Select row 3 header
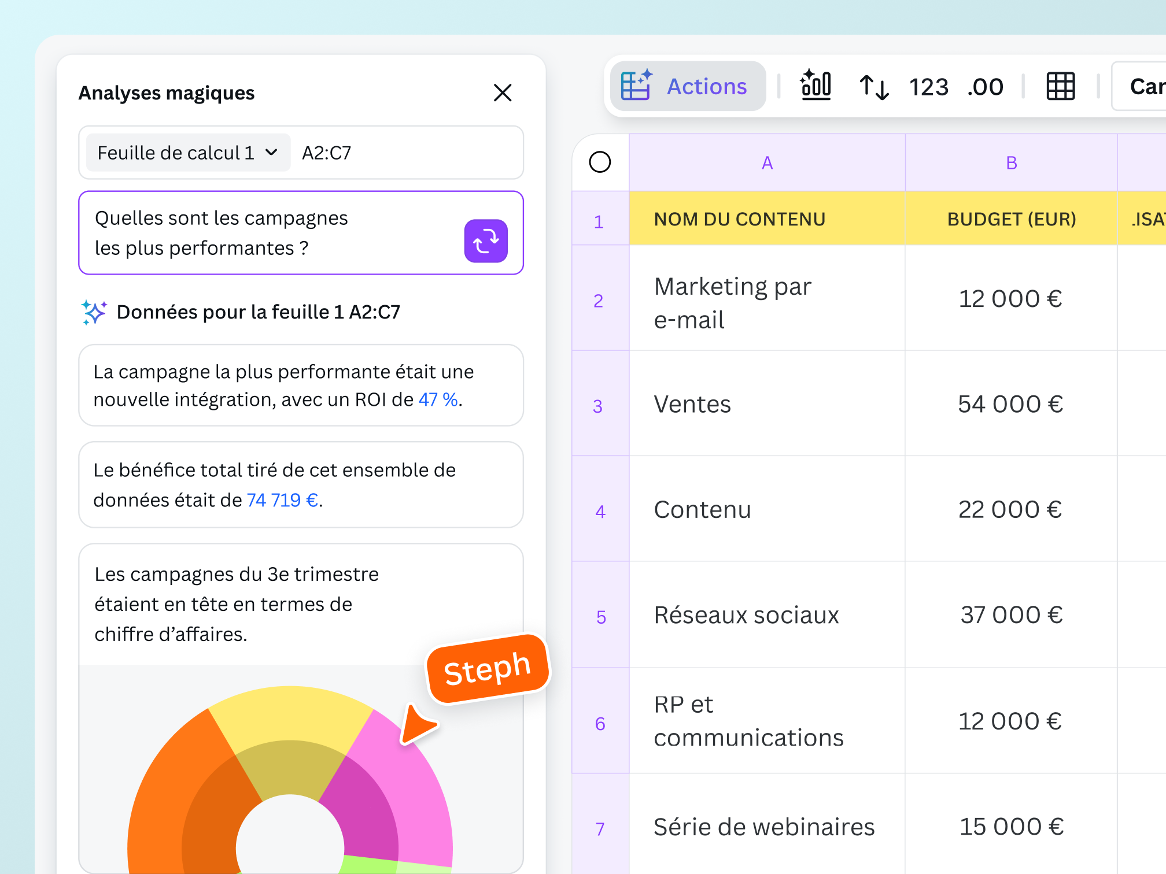 [x=600, y=403]
